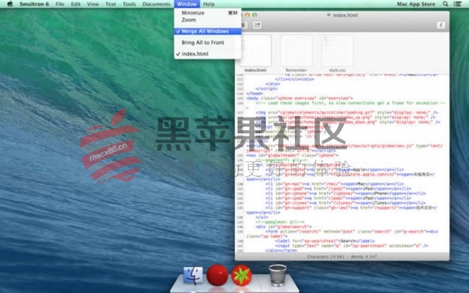Open Spotlight search magnifier icon
This screenshot has width=469, height=293.
point(445,4)
